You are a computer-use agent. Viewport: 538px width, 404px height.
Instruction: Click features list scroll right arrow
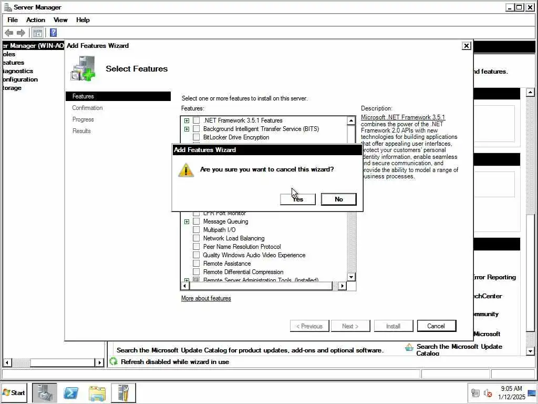342,286
